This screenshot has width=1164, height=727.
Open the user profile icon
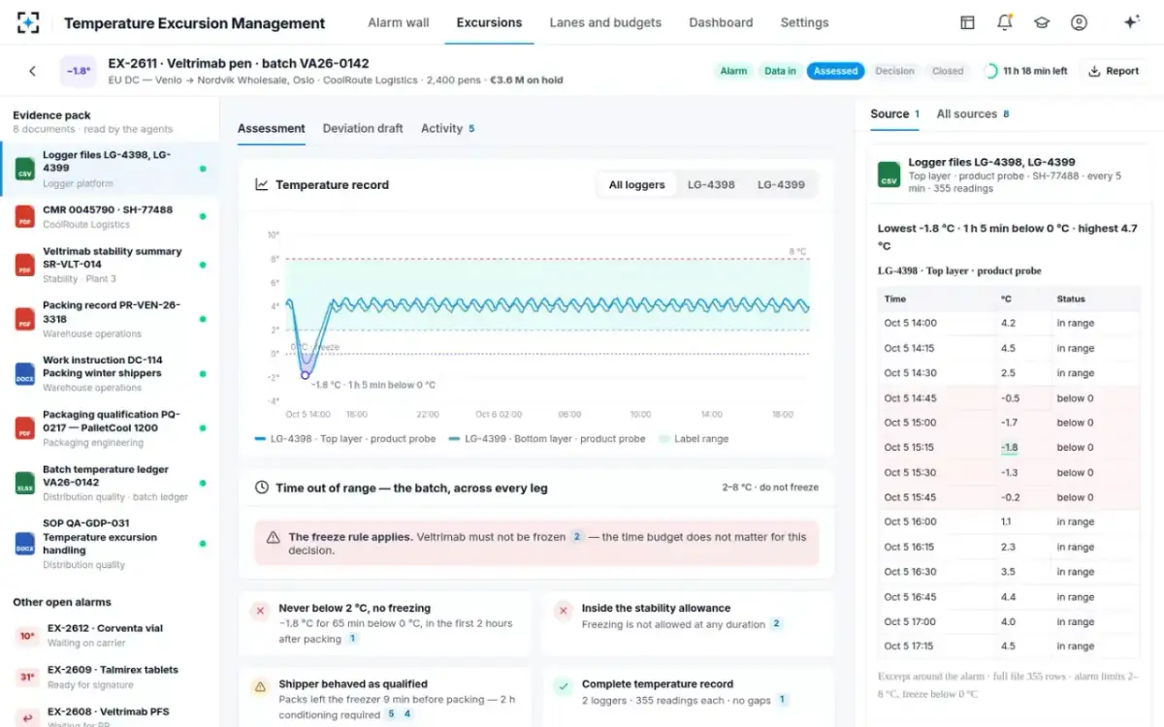1079,22
